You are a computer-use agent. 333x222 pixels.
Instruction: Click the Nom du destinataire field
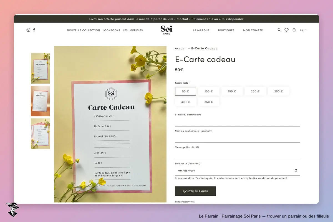(x=238, y=138)
